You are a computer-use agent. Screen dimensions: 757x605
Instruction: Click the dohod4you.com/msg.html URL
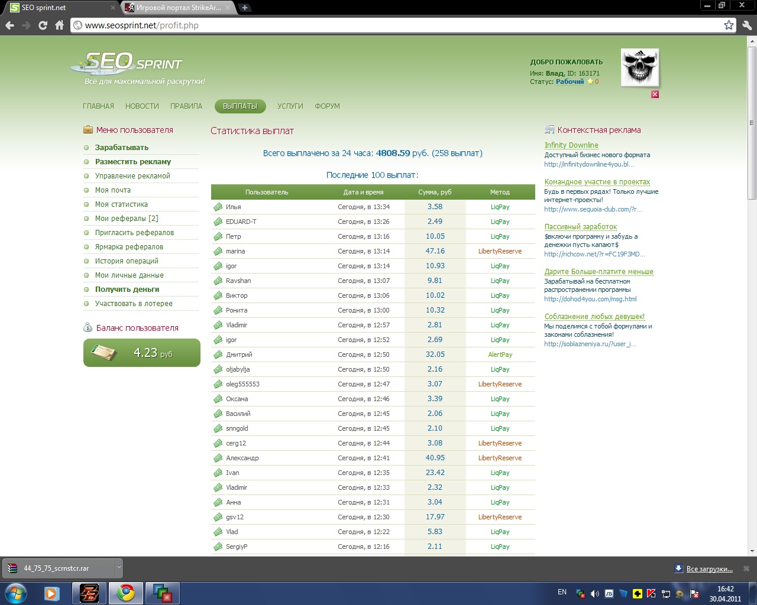[590, 299]
